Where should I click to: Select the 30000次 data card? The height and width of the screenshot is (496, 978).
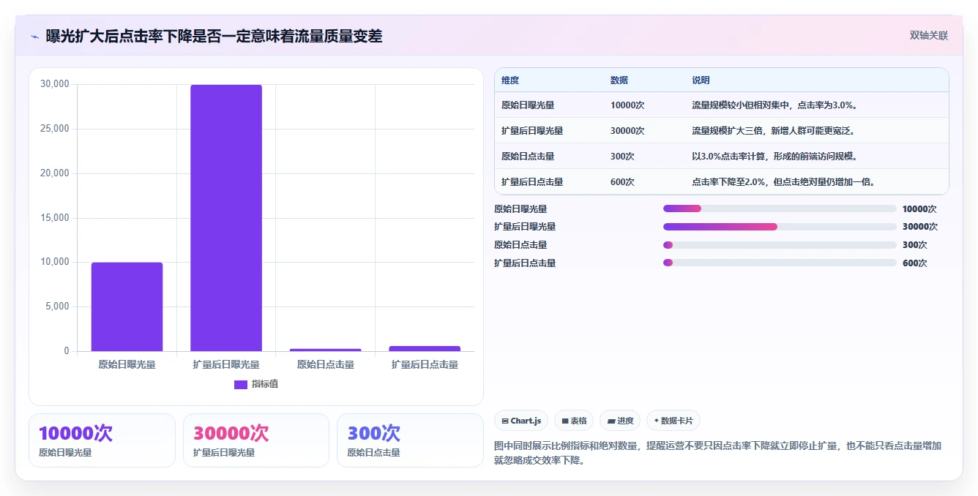(256, 440)
